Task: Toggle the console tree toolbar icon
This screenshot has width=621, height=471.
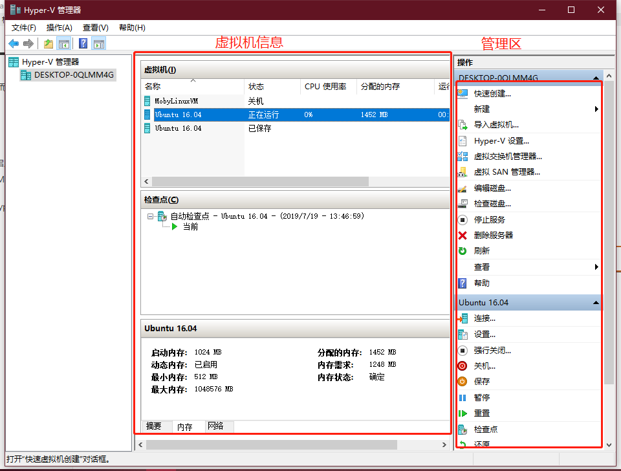Action: pyautogui.click(x=64, y=43)
